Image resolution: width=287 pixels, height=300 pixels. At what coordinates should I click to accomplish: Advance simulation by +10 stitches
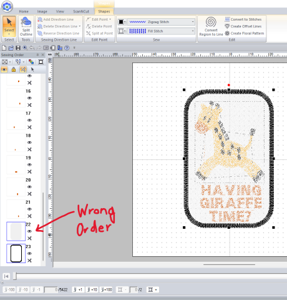point(92,289)
